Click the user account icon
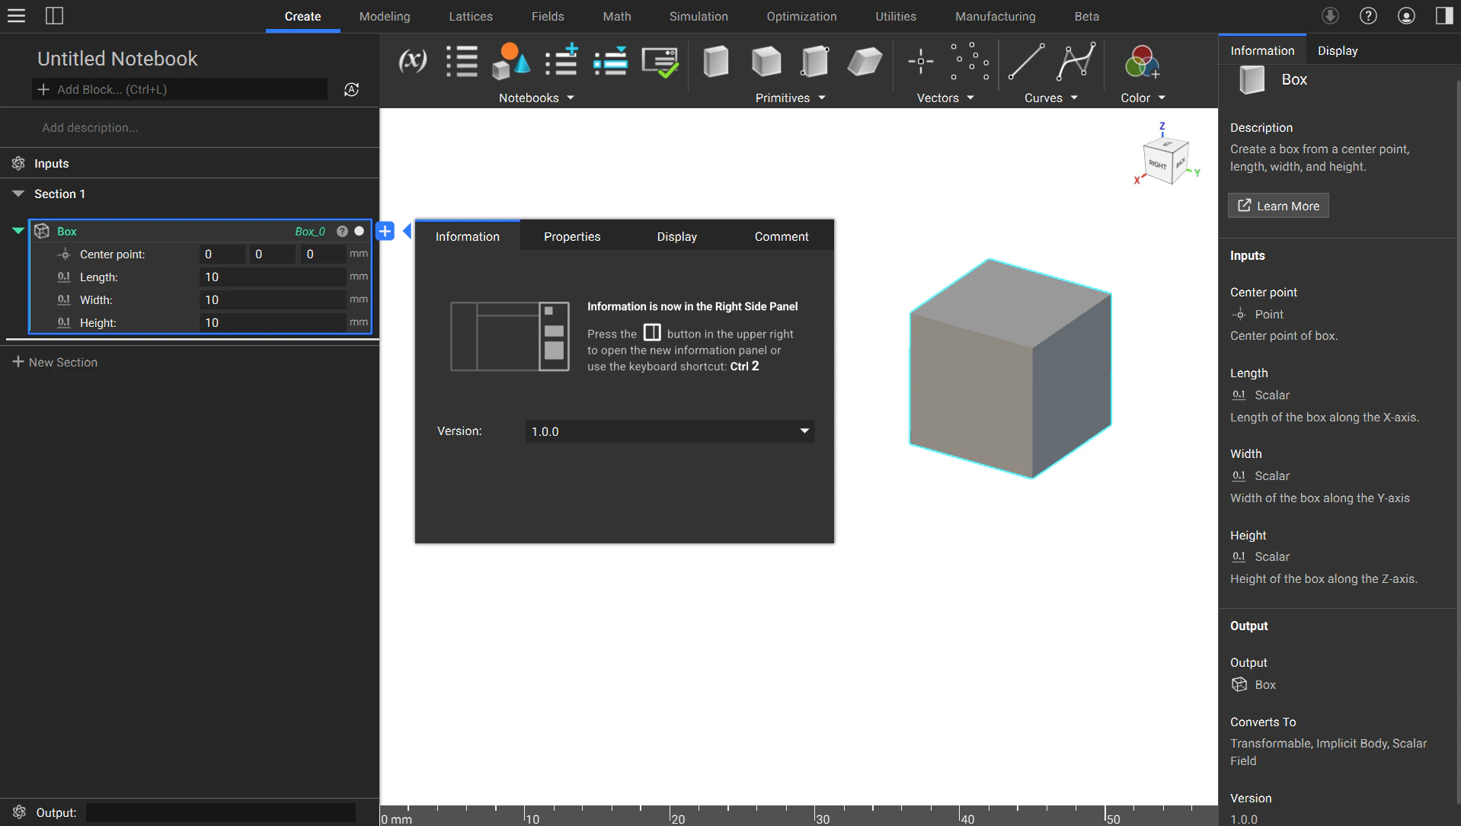This screenshot has height=826, width=1461. (x=1406, y=16)
